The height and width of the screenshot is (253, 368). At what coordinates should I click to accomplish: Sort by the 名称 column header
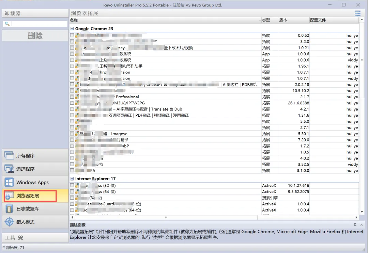point(166,20)
